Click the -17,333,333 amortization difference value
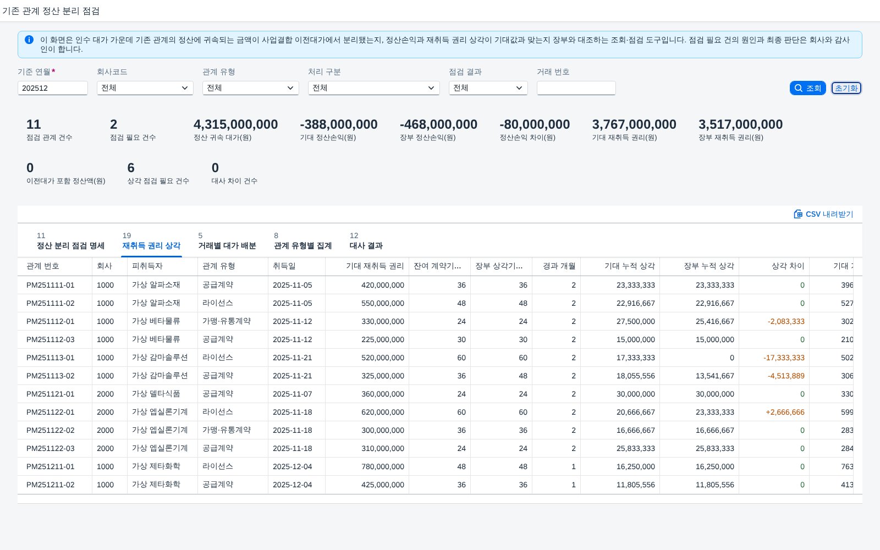Screen dimensions: 880x550 click(784, 358)
